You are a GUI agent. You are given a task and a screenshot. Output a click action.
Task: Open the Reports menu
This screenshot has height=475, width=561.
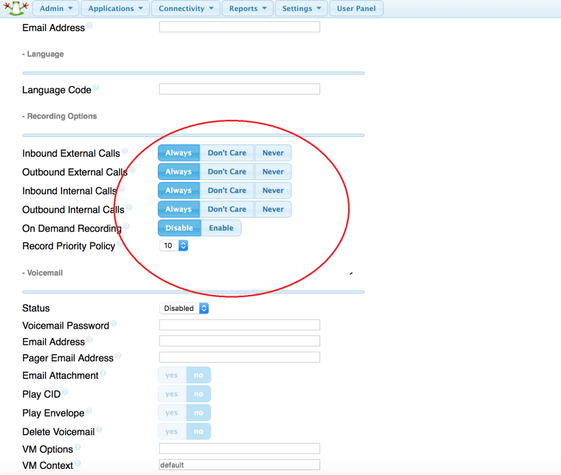(x=247, y=9)
